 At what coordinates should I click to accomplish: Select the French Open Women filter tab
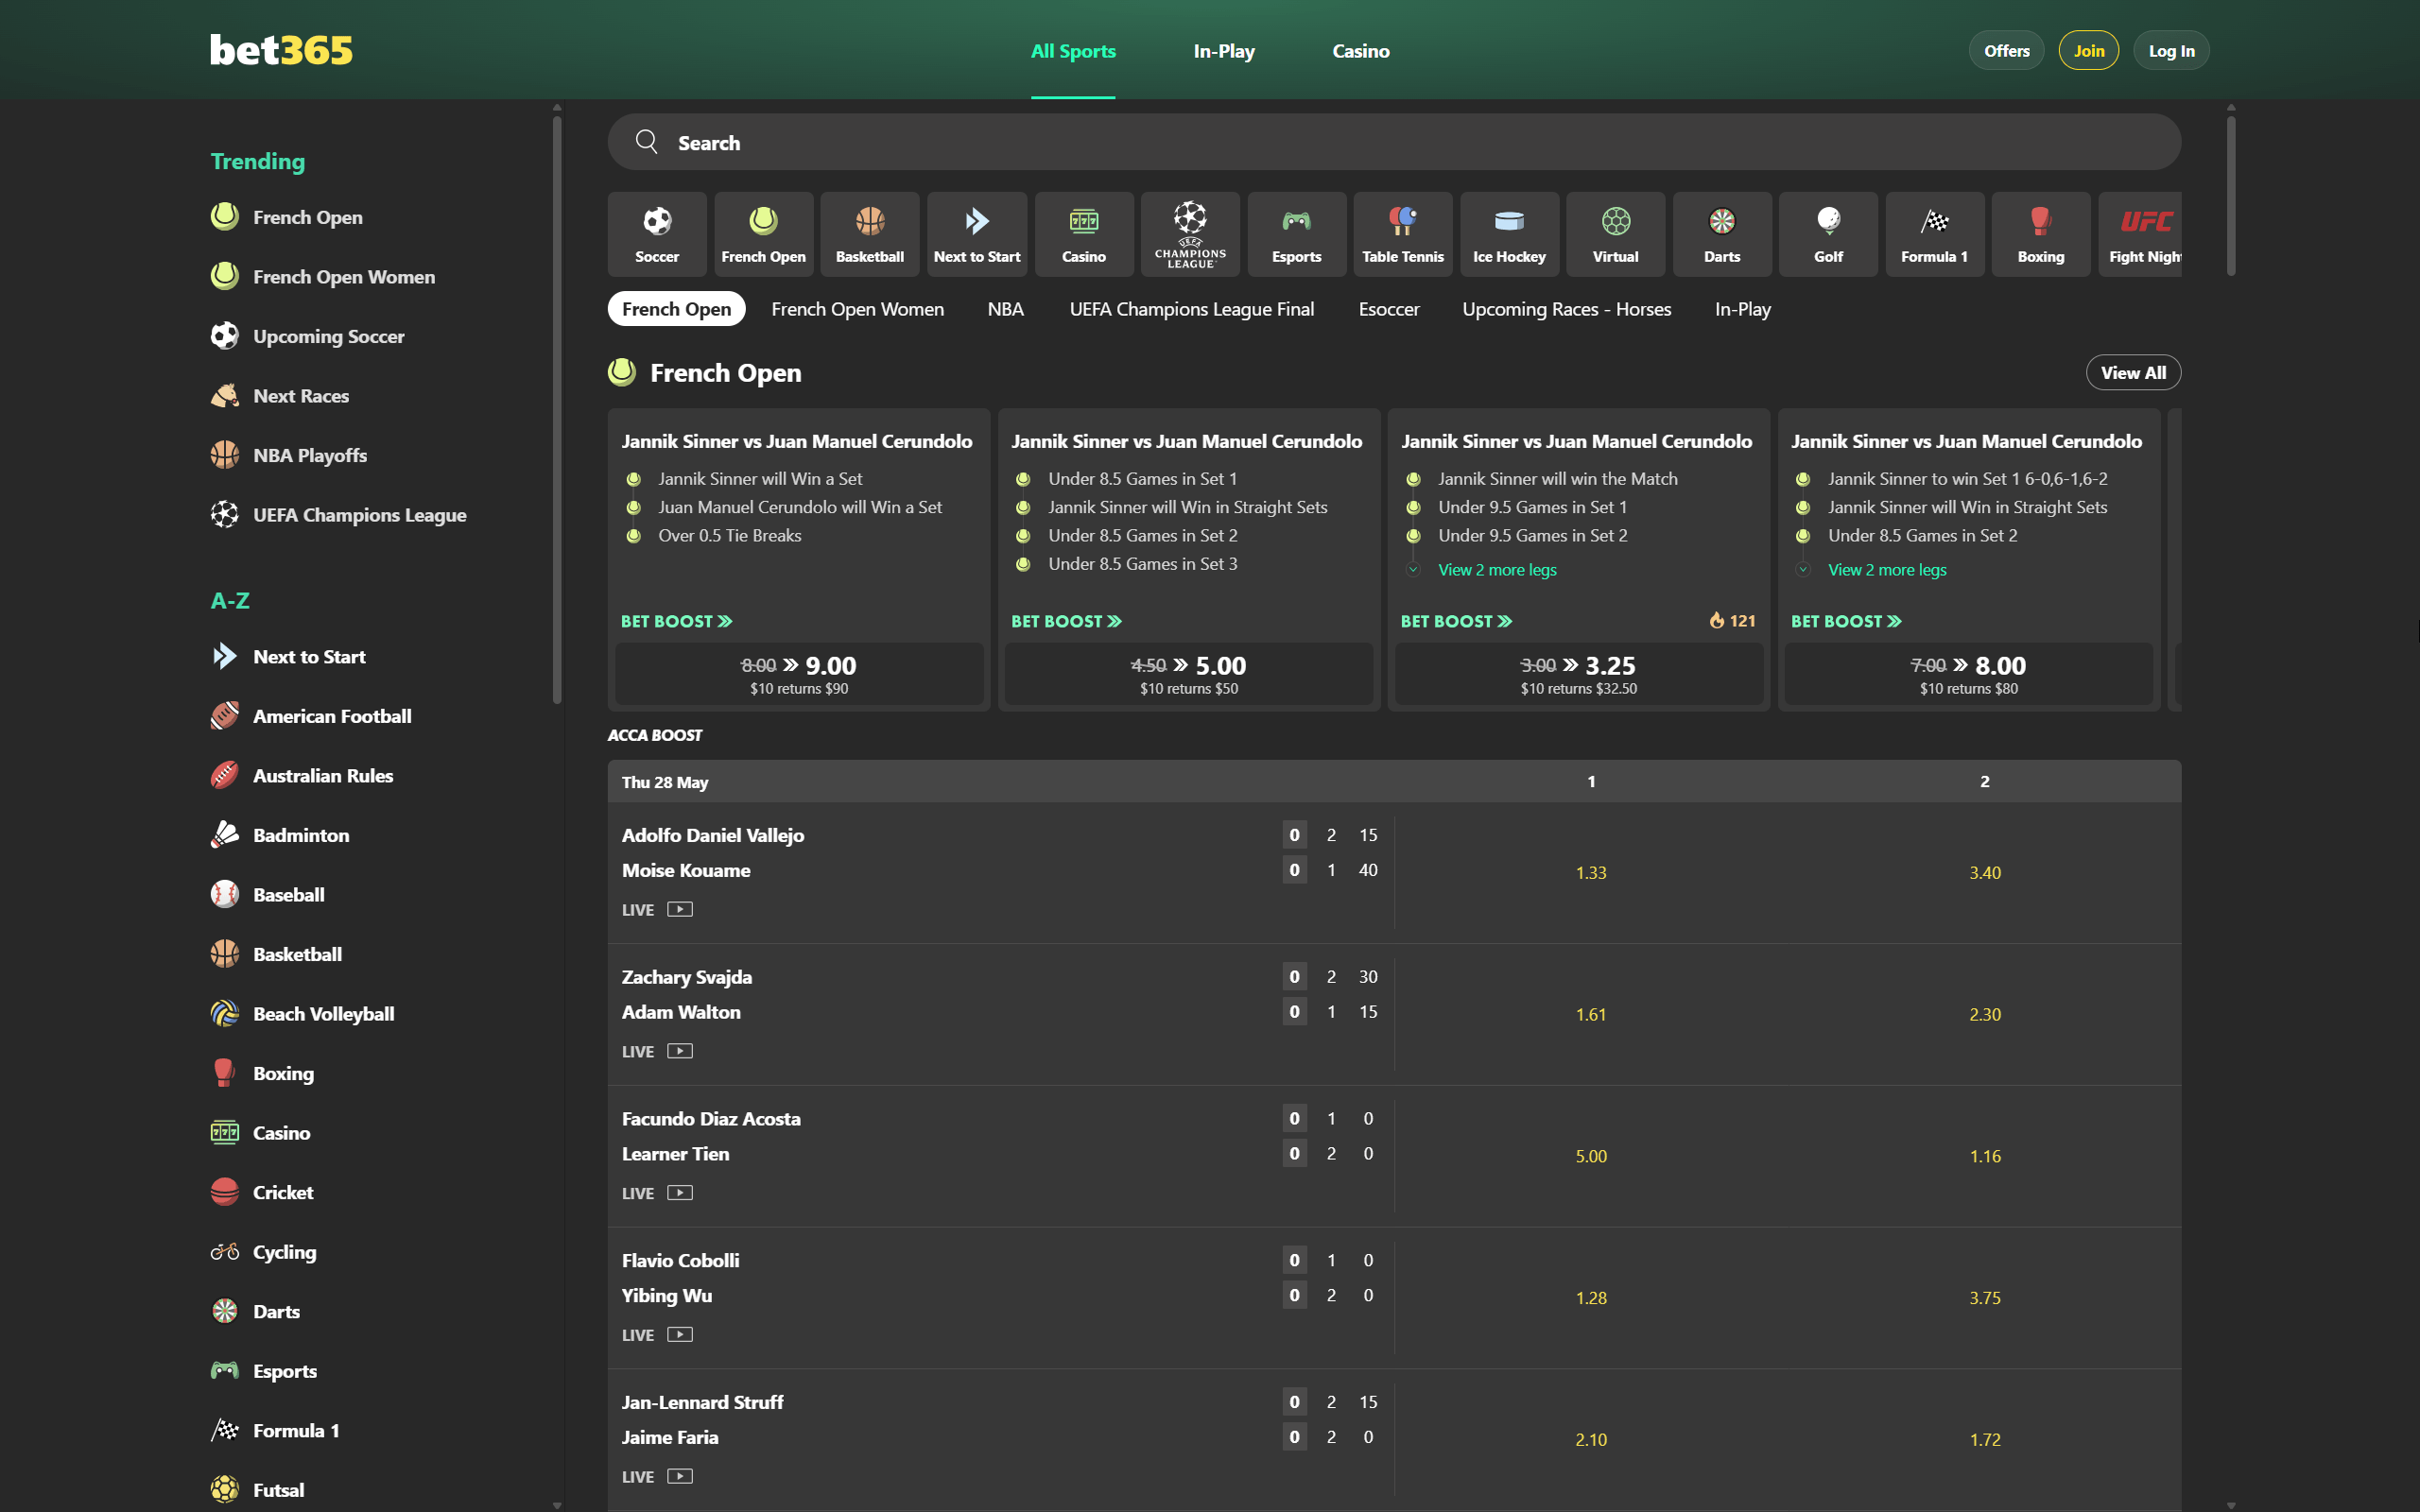pos(857,309)
